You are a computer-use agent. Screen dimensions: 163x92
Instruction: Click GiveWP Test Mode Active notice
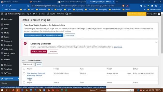pyautogui.click(x=137, y=14)
